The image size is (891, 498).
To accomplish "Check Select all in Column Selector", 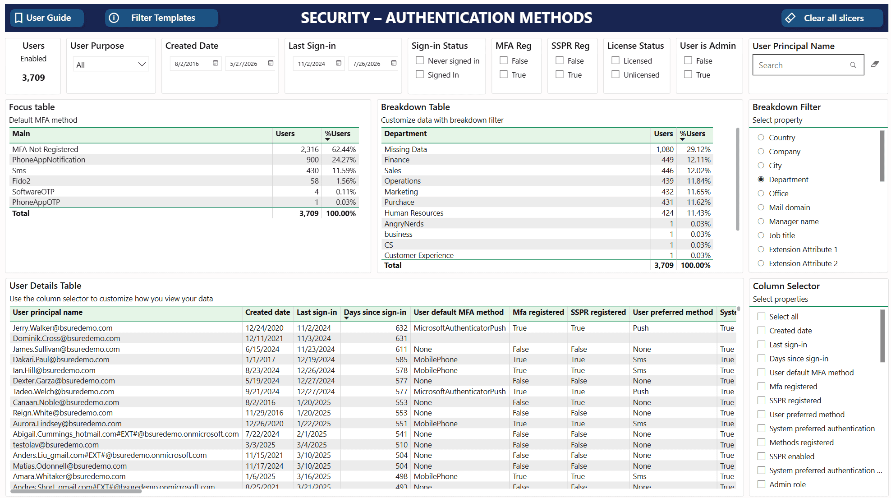I will click(x=762, y=317).
